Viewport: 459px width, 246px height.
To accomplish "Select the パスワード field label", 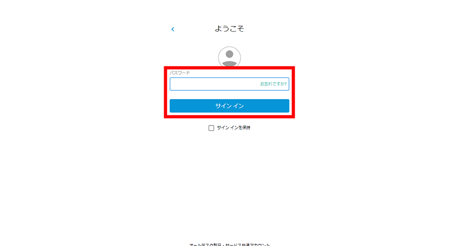I will 180,72.
